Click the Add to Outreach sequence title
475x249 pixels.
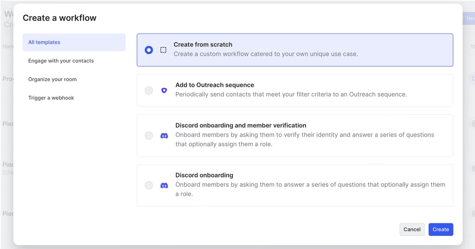coord(214,85)
